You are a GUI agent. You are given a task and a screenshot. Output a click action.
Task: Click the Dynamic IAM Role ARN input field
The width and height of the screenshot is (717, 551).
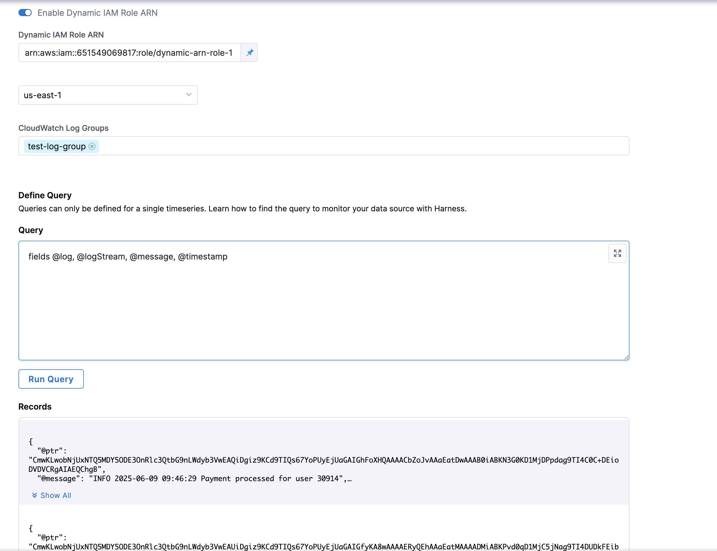point(129,52)
